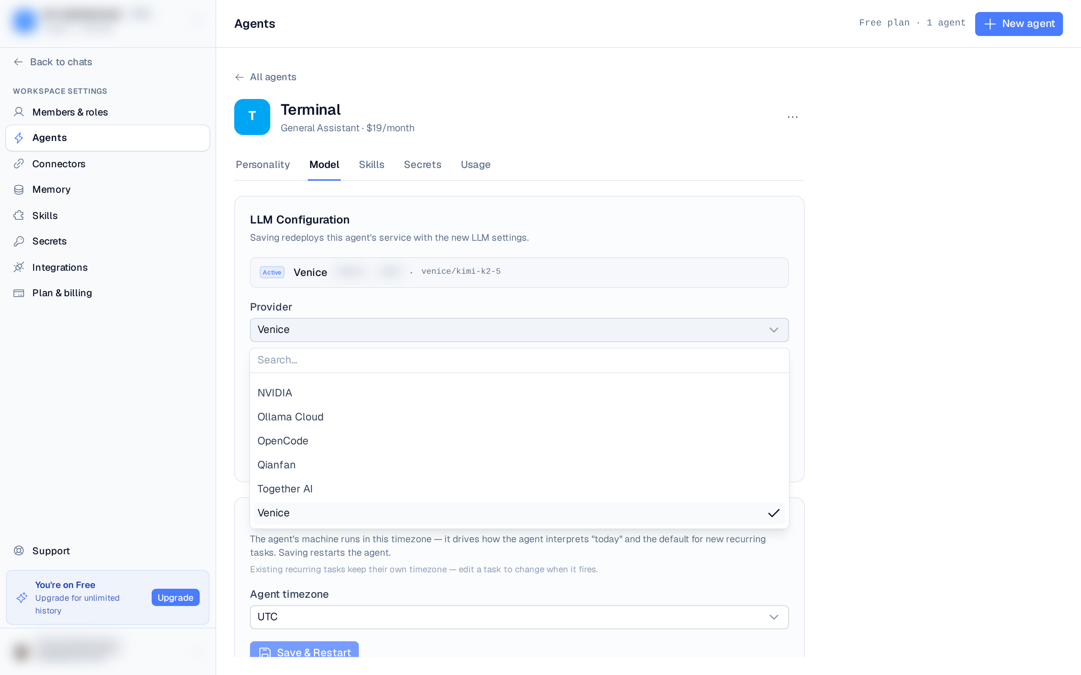
Task: Open Members & roles settings
Action: point(108,112)
